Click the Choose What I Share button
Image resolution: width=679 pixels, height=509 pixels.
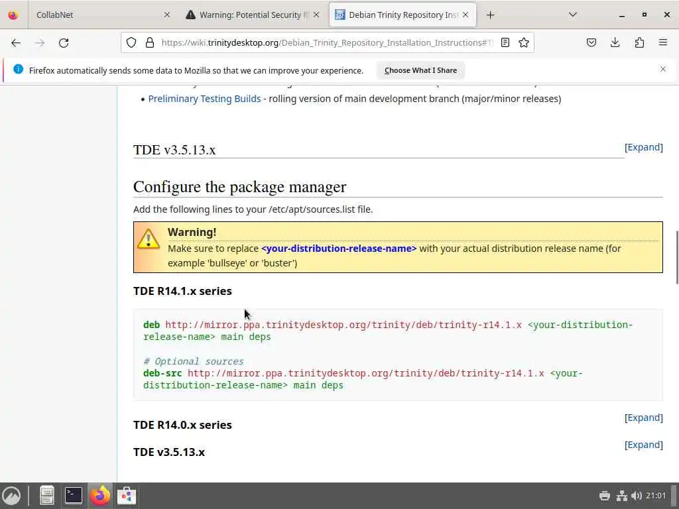(420, 70)
